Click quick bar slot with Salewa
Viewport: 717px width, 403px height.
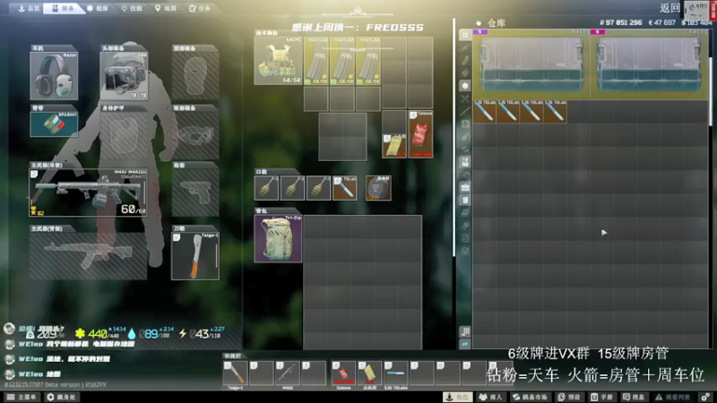pyautogui.click(x=344, y=373)
